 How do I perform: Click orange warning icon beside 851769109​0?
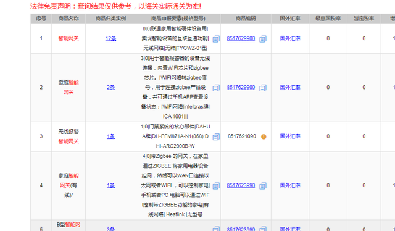tap(264, 136)
